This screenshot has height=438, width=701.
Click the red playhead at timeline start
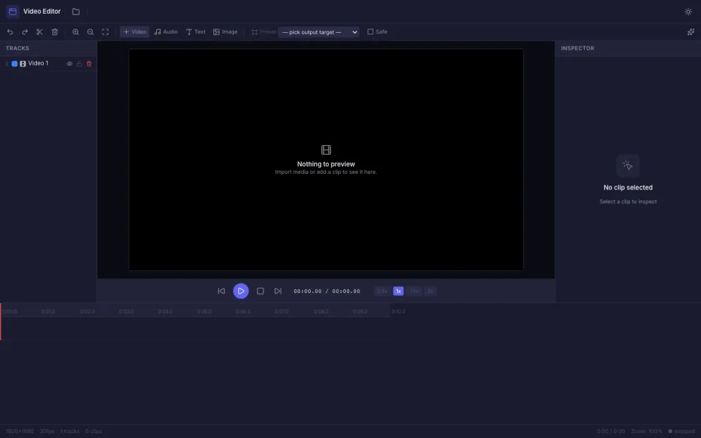point(1,322)
